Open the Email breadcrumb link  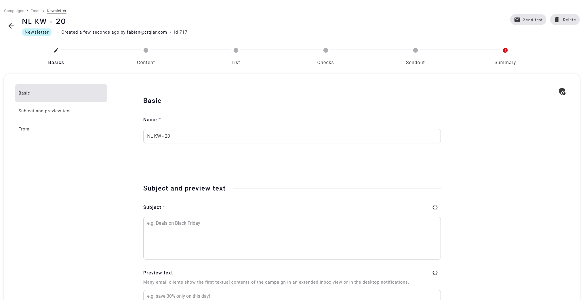tap(35, 11)
